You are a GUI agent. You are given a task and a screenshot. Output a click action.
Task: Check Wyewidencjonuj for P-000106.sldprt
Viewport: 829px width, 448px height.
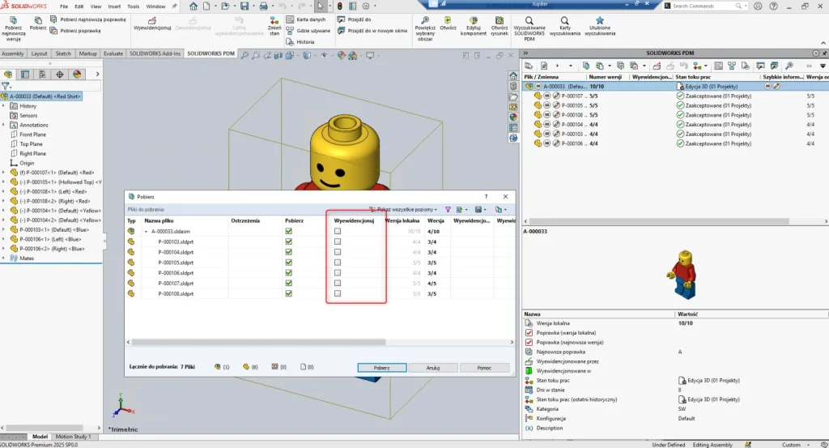coord(338,273)
